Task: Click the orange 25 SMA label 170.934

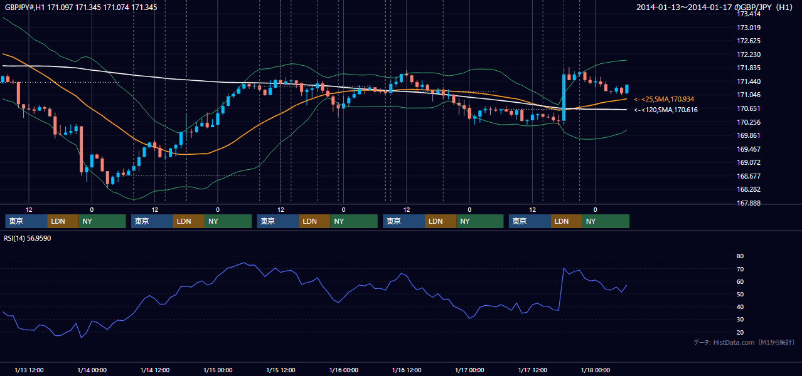Action: click(663, 99)
